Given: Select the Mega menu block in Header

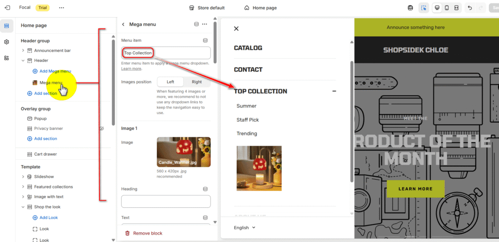Looking at the screenshot, I should [51, 83].
